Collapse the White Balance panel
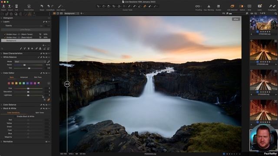 [x=2, y=57]
